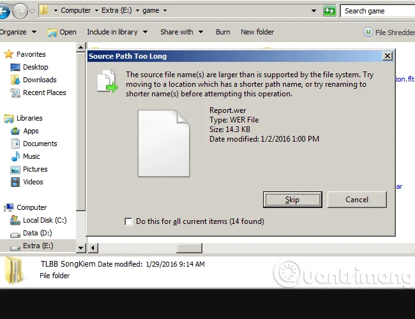This screenshot has width=415, height=319.
Task: Click Burn in the toolbar
Action: click(223, 32)
